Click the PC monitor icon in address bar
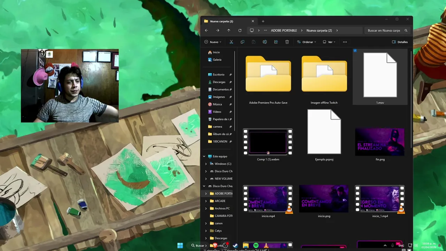This screenshot has height=251, width=446. point(252,30)
